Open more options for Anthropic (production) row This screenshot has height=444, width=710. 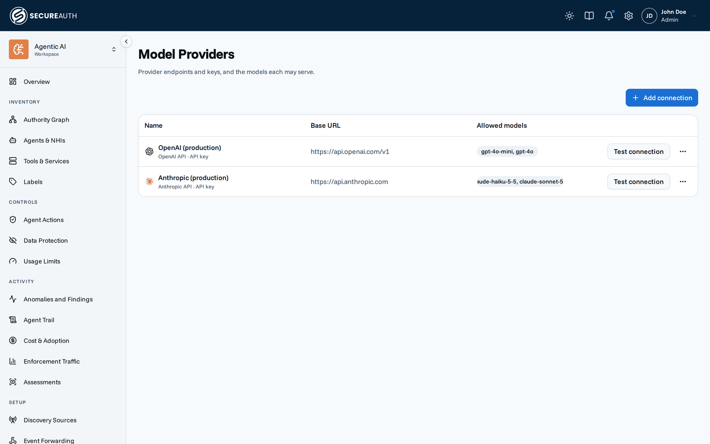click(683, 182)
